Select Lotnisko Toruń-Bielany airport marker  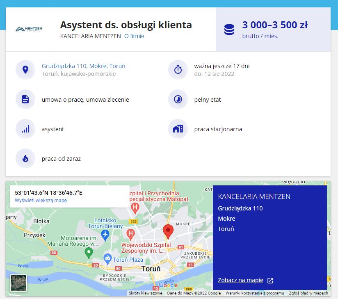coord(105,235)
